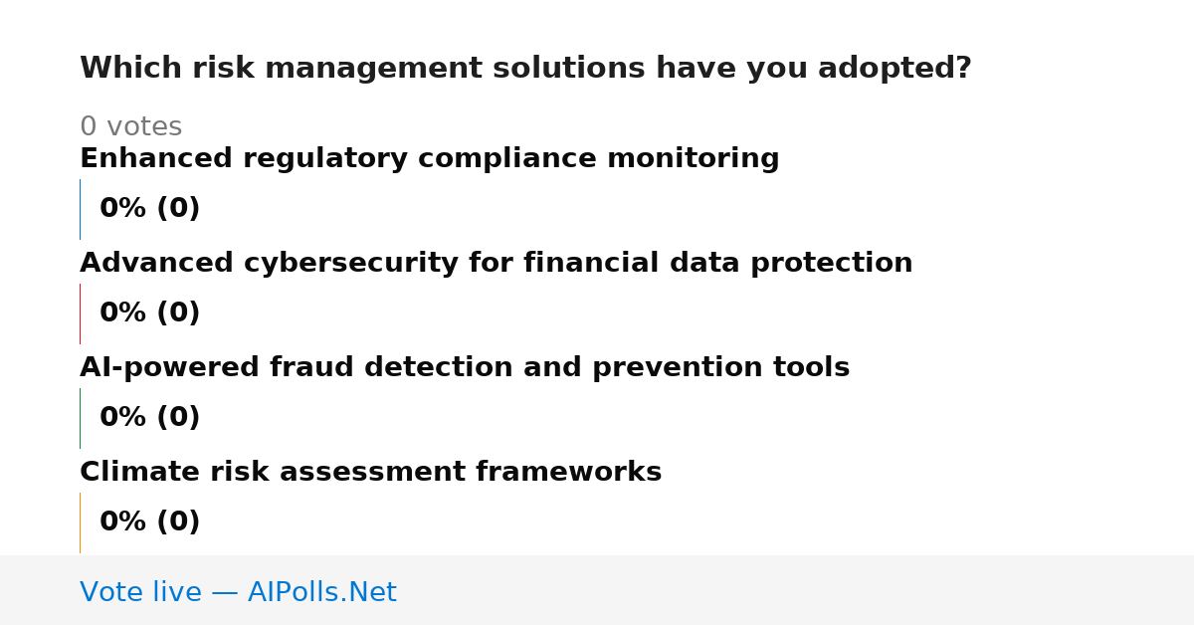
Task: Open the Vote live — AIPolls.Net link
Action: [x=238, y=592]
